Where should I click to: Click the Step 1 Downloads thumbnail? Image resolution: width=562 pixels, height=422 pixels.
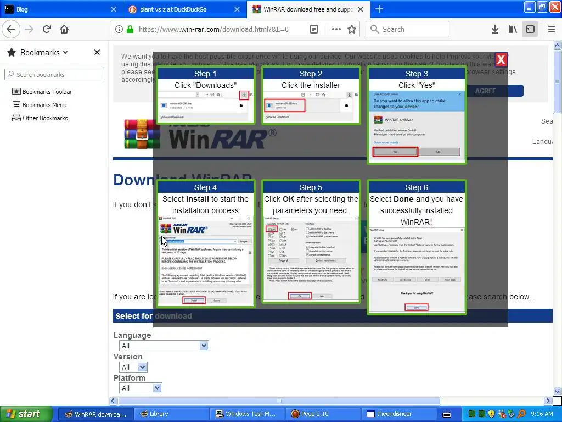pos(206,96)
